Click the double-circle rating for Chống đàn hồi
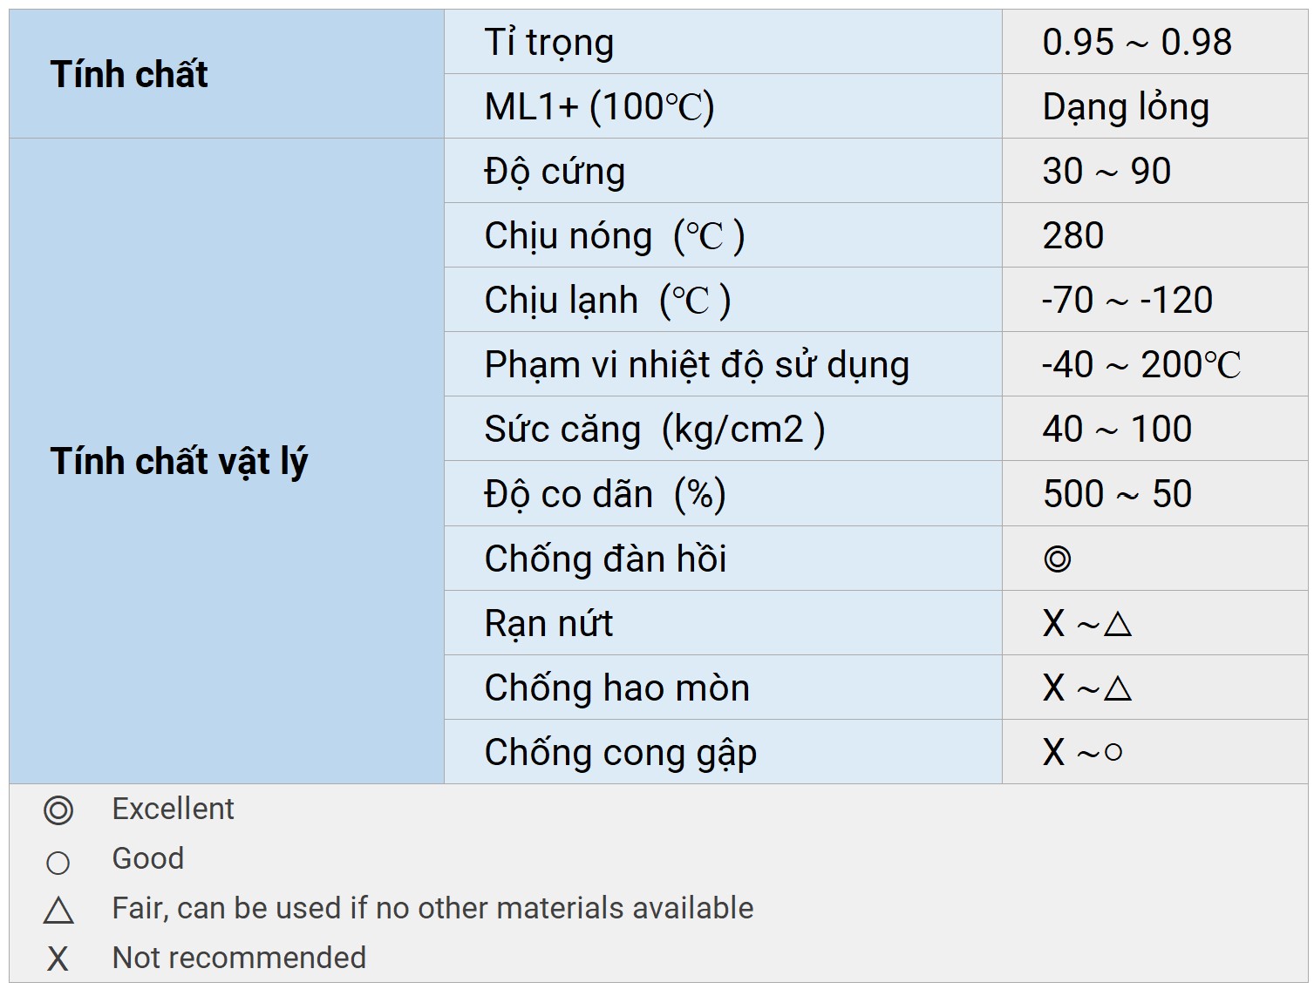The height and width of the screenshot is (989, 1314). pyautogui.click(x=1057, y=559)
